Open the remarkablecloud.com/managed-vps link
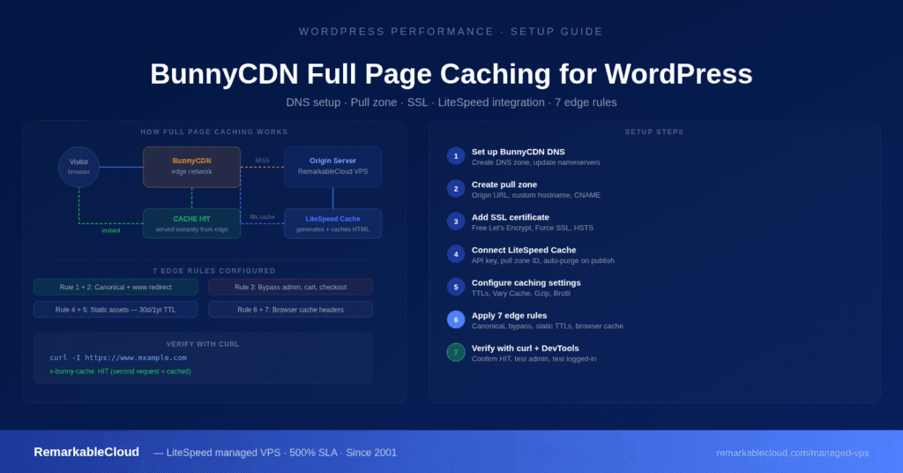This screenshot has height=473, width=903. click(793, 453)
